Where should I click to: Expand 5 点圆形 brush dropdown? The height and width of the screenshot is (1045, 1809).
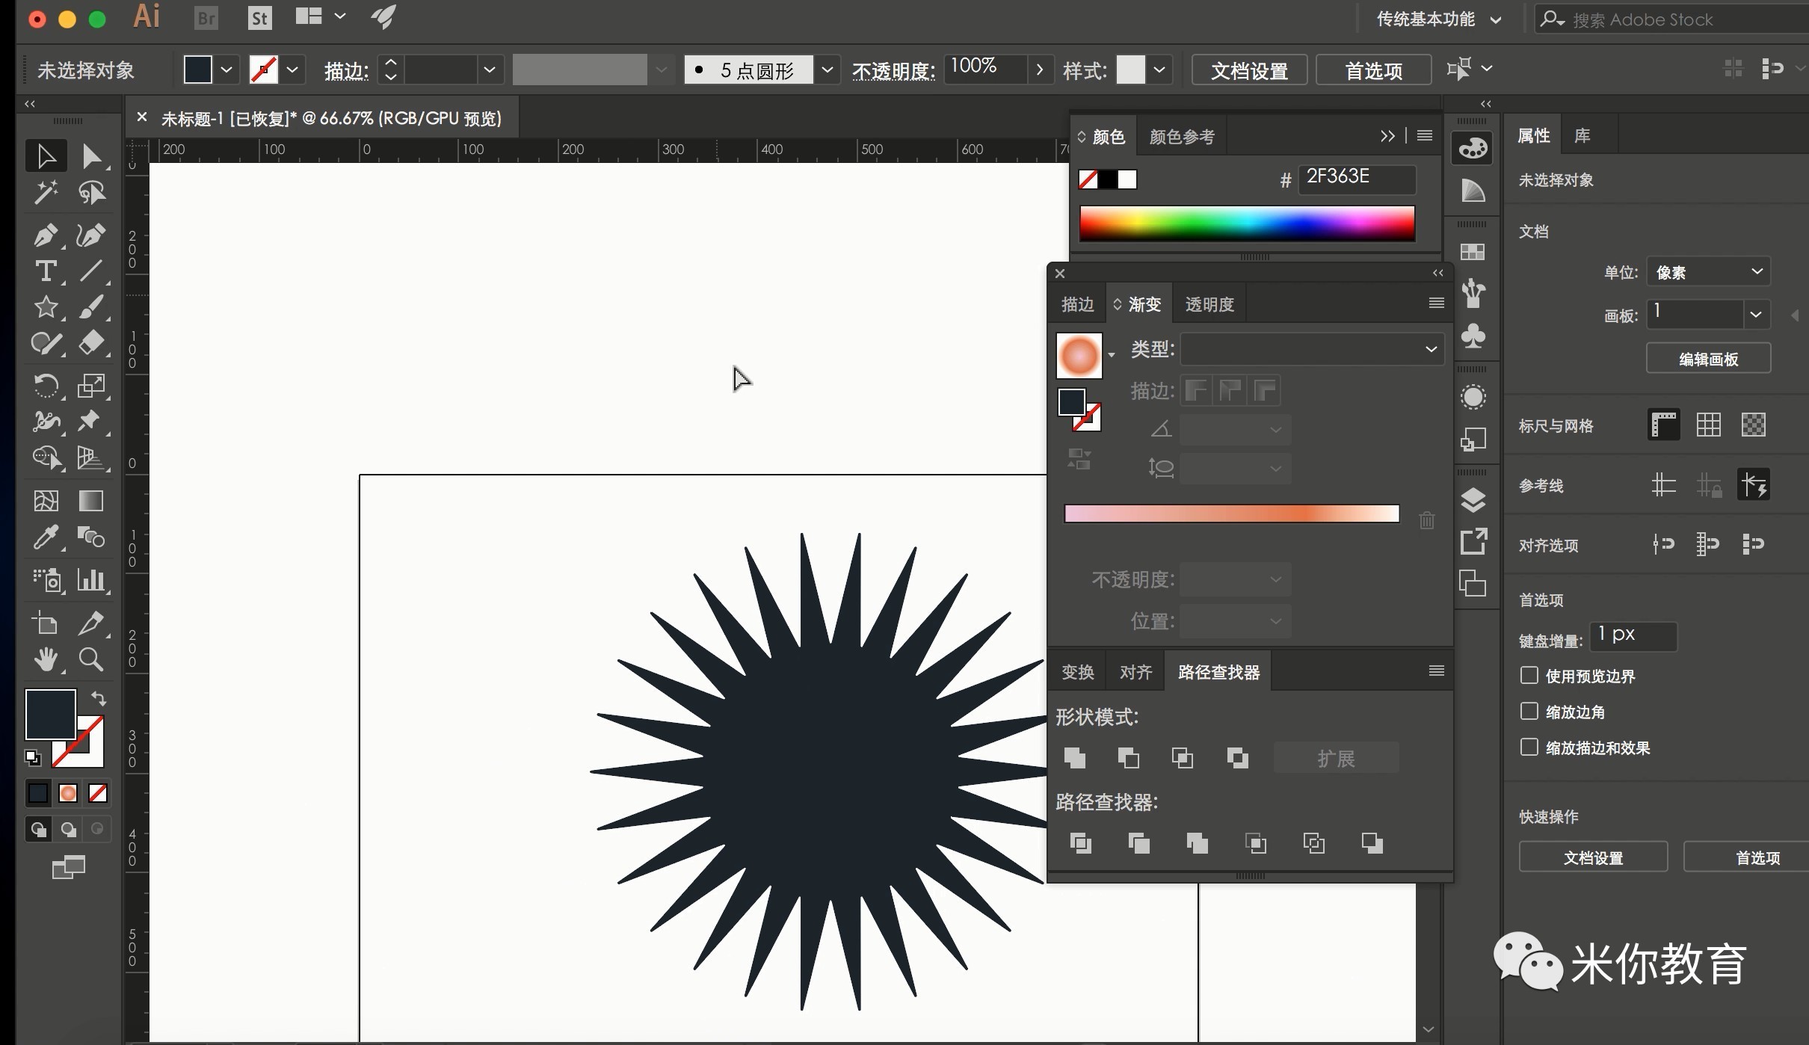point(827,70)
